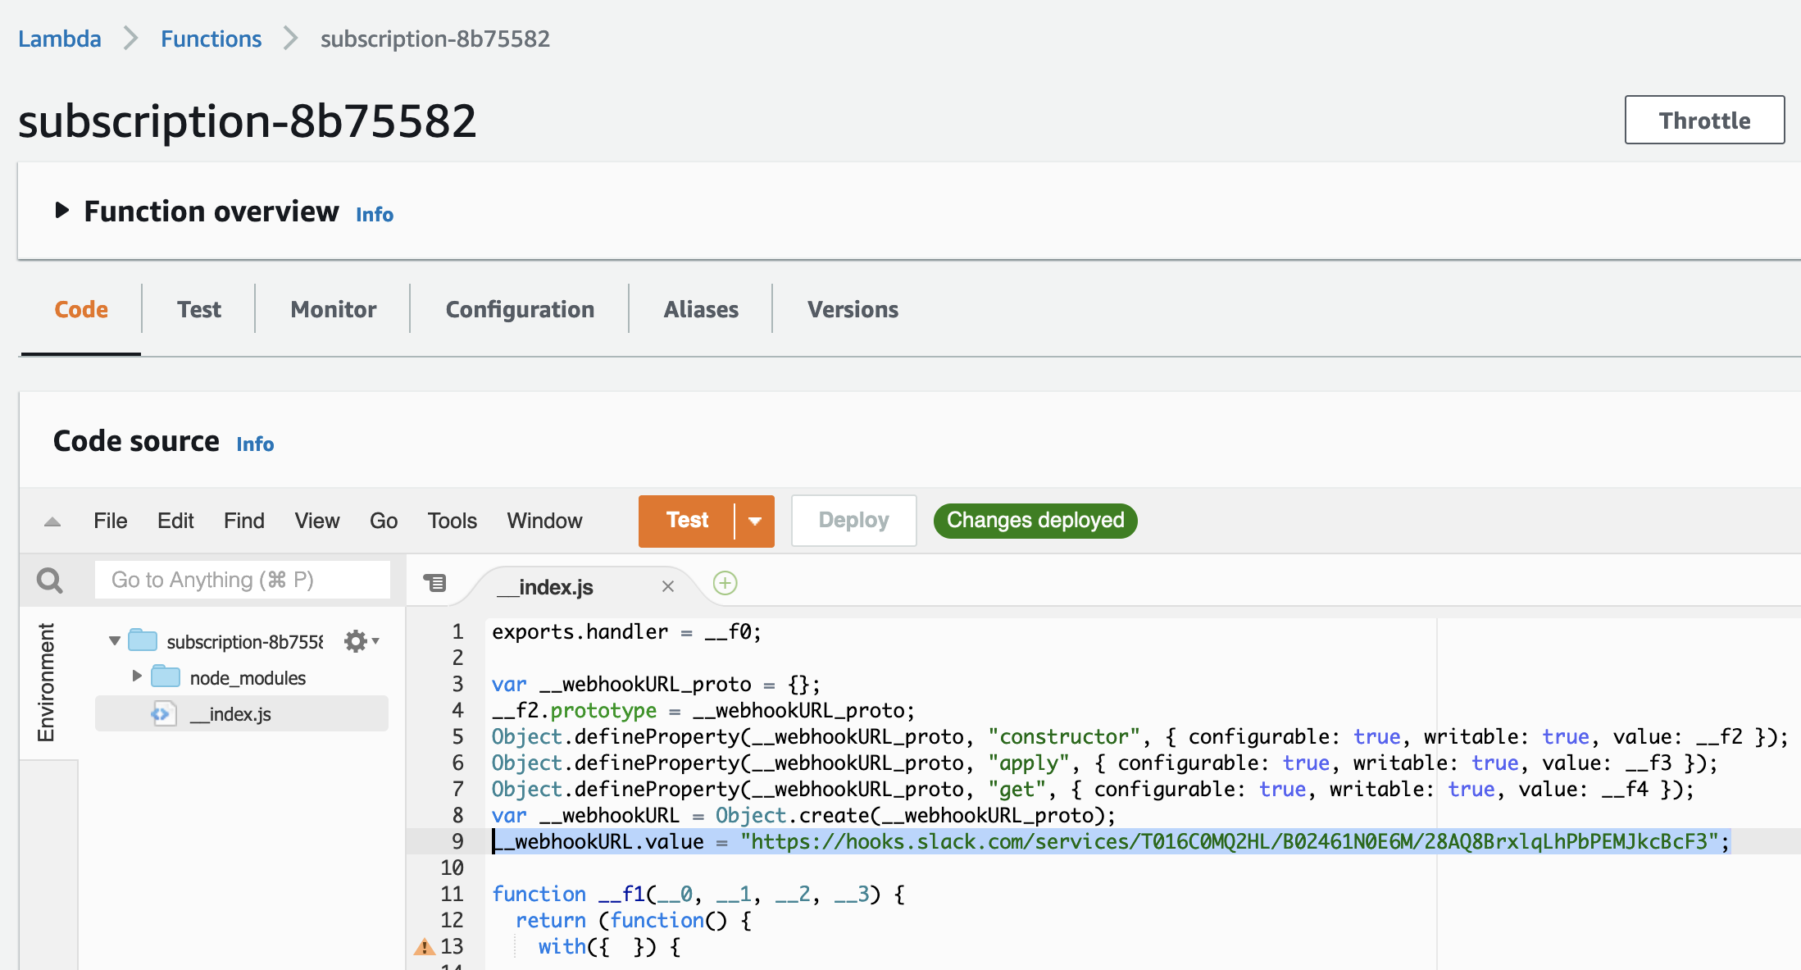
Task: Collapse the subscription-8b7558 root folder
Action: (115, 640)
